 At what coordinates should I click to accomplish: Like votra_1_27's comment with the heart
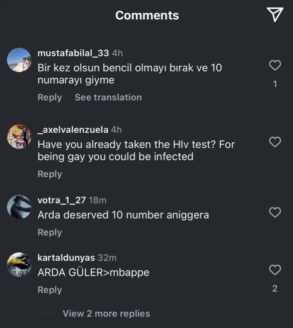coord(275,213)
